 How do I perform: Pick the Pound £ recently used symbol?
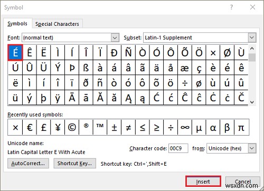44,127
